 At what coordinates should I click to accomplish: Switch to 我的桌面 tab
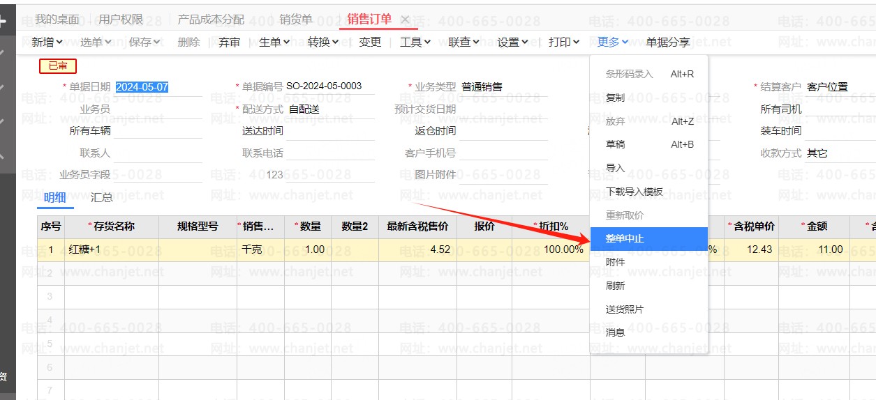[57, 20]
